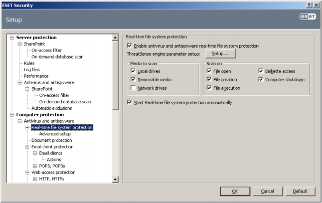Select Email client protection tree item
322x203 pixels.
pos(52,147)
